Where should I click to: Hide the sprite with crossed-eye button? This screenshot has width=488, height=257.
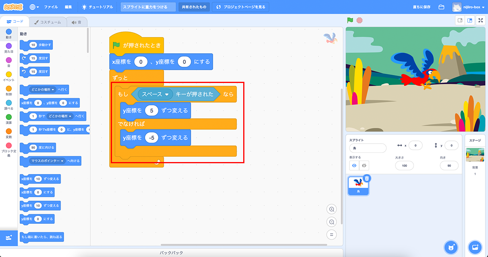(x=364, y=166)
